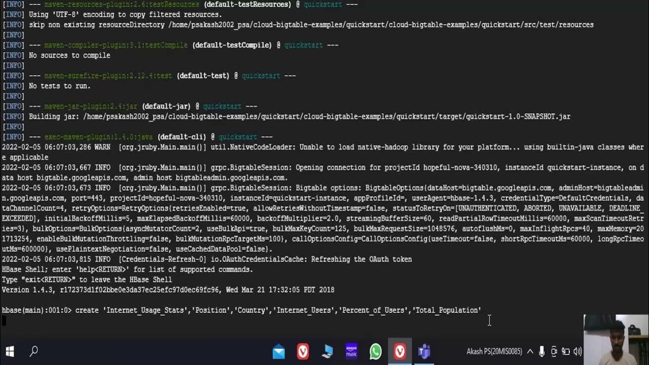Open the taskbar search magnifier

pyautogui.click(x=34, y=351)
